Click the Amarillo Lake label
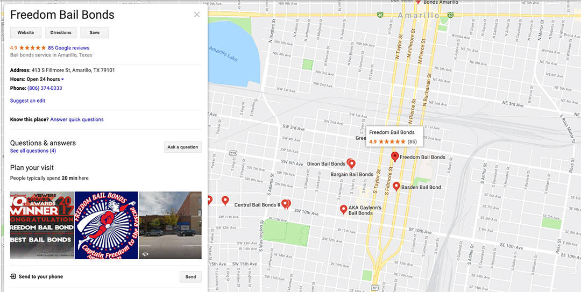 [223, 54]
